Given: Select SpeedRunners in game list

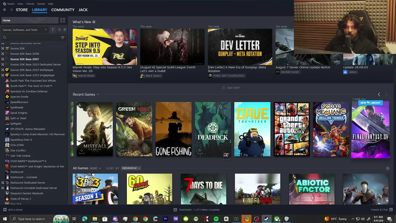Looking at the screenshot, I should coord(19,102).
